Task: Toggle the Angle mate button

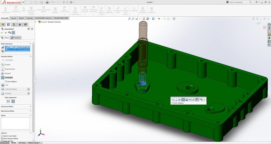Action: point(3,94)
